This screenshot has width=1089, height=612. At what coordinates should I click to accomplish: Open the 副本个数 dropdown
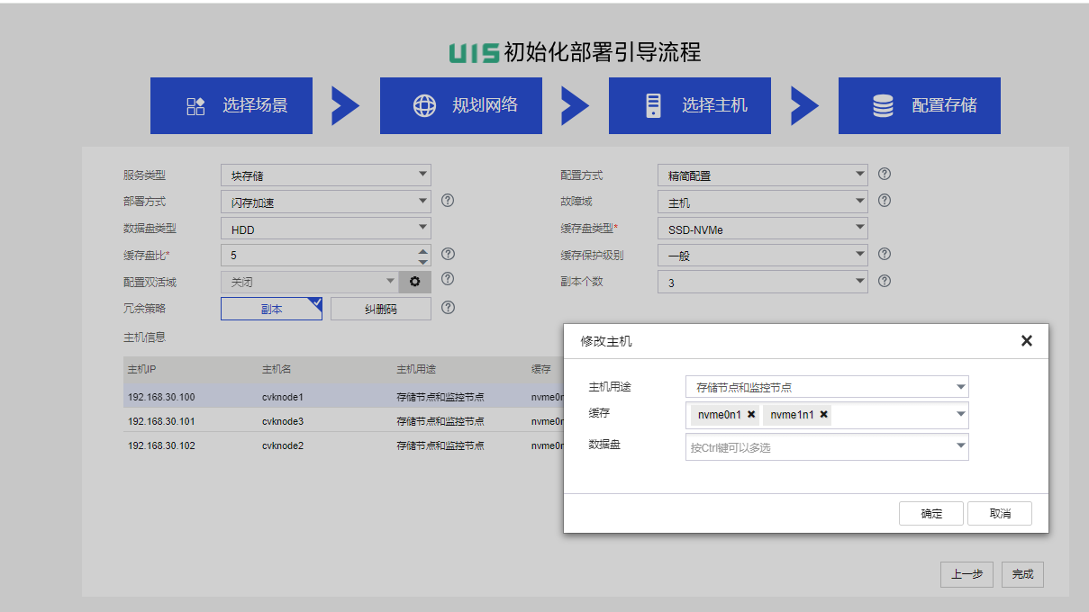point(763,282)
